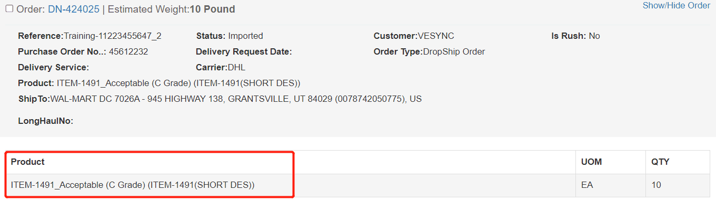Click the Is Rush No field

pyautogui.click(x=575, y=36)
